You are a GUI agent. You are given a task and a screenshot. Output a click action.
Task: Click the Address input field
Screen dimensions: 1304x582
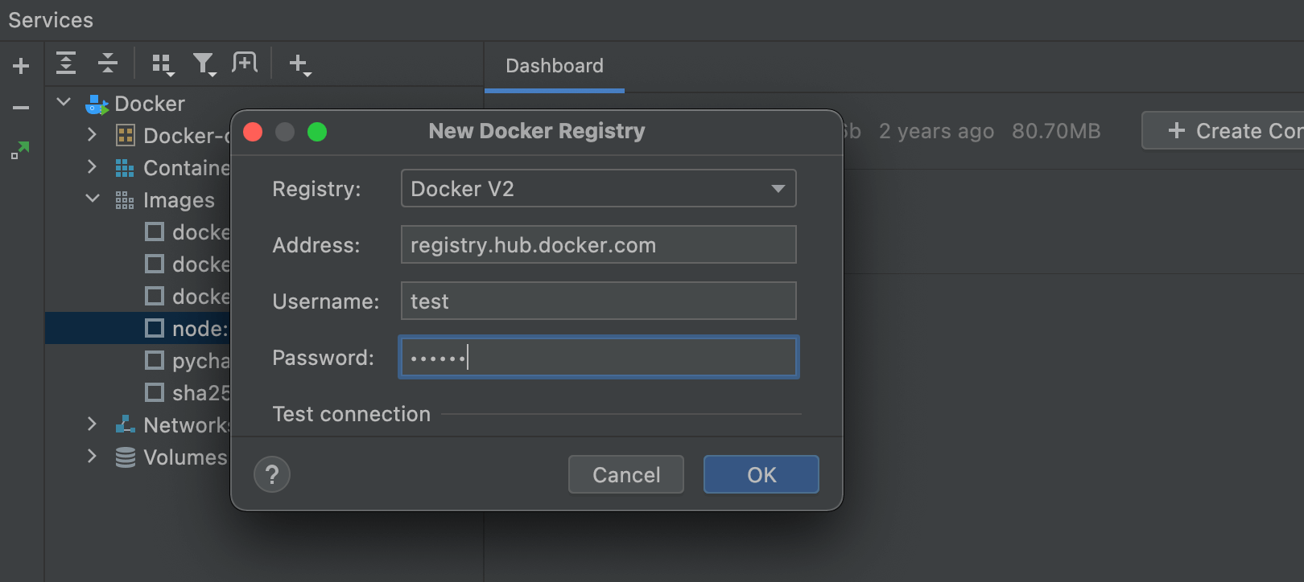598,244
